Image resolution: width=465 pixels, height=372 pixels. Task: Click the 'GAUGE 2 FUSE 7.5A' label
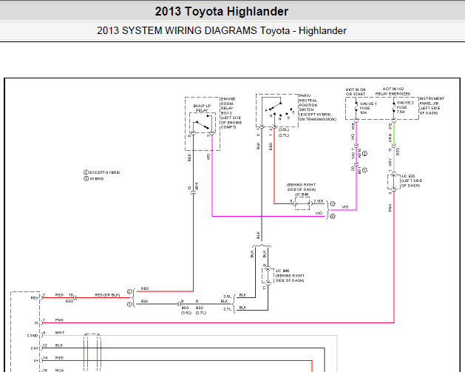[405, 107]
